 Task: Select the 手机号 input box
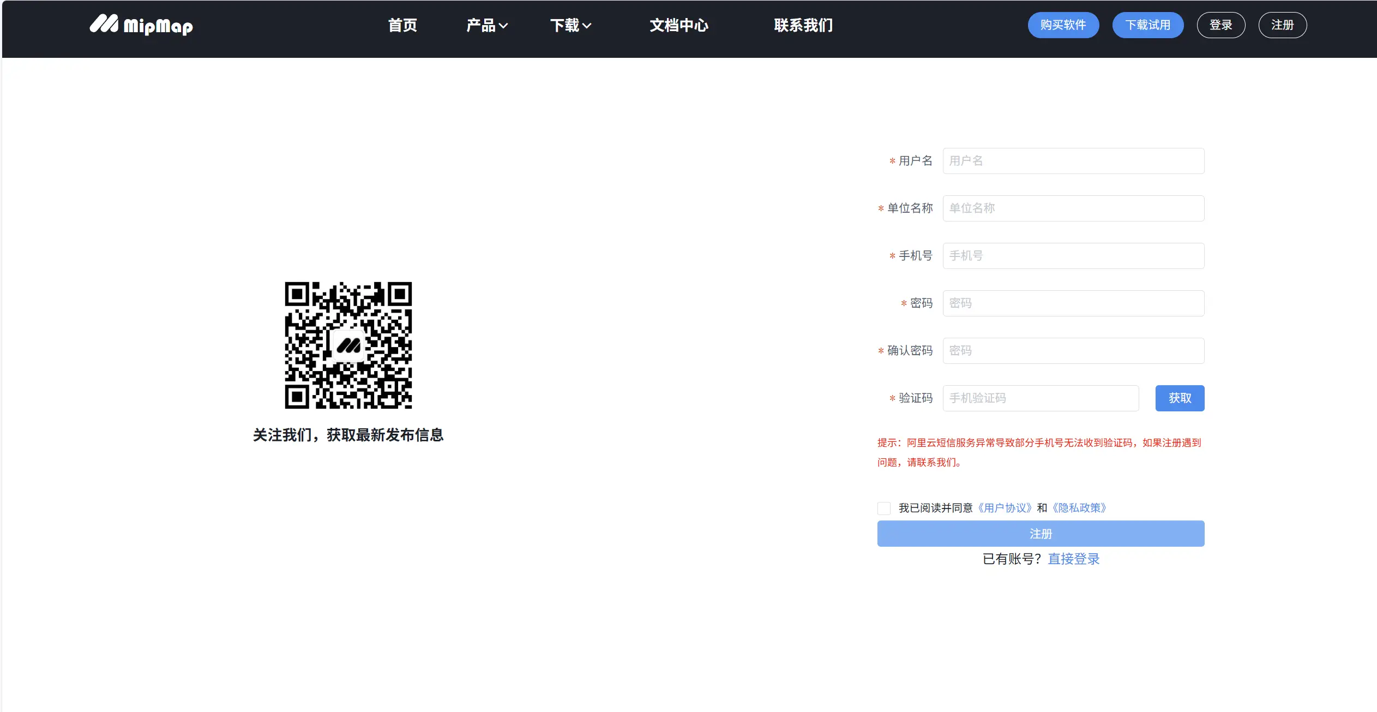coord(1073,256)
